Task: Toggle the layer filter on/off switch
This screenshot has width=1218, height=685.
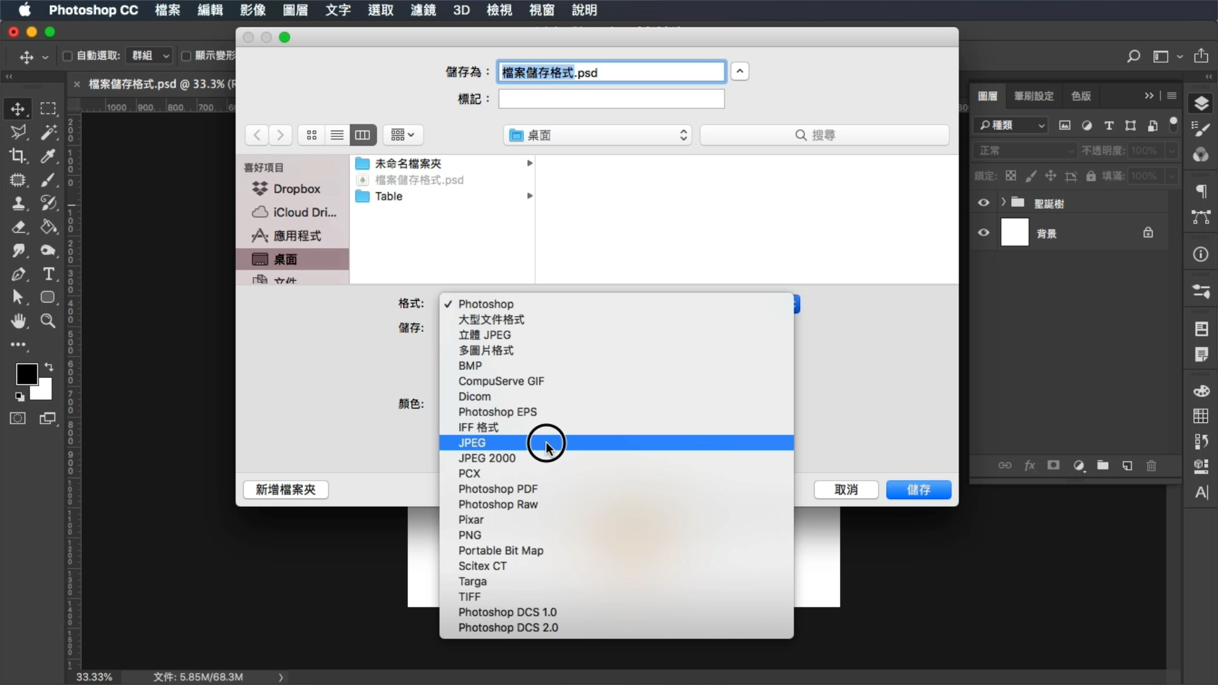Action: coord(1174,124)
